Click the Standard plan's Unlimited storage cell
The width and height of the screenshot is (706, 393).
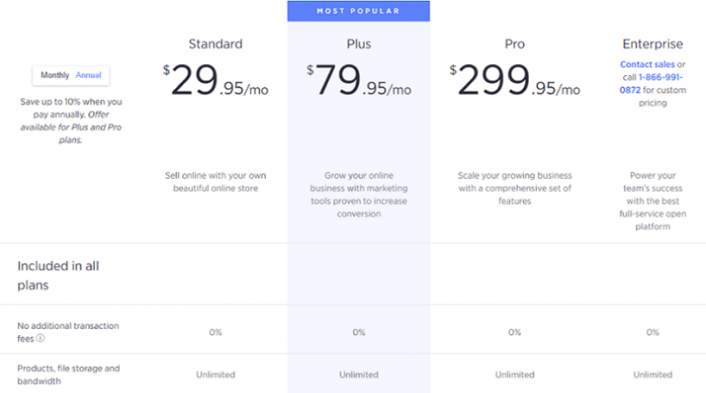click(215, 375)
